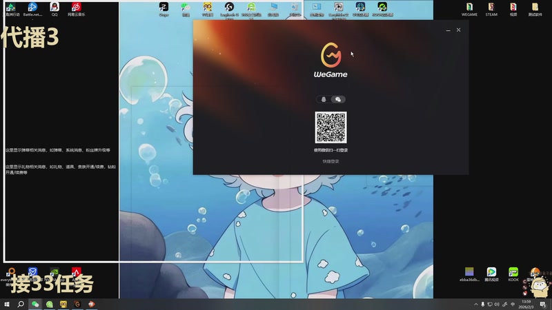Screen dimensions: 552x310
Task: Click the 快捷登录 quick login link
Action: point(331,161)
